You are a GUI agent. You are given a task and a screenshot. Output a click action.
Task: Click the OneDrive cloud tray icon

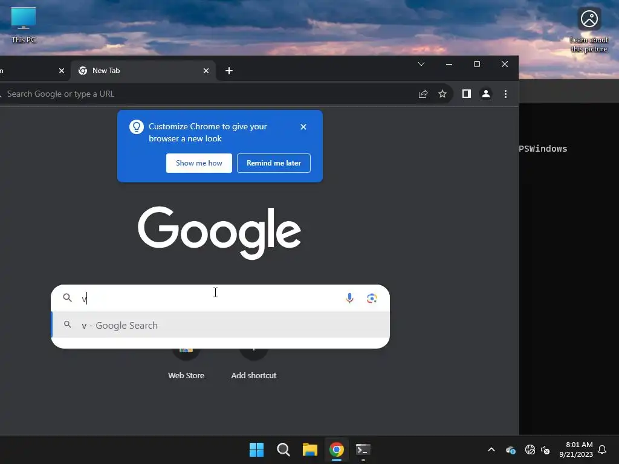[511, 449]
